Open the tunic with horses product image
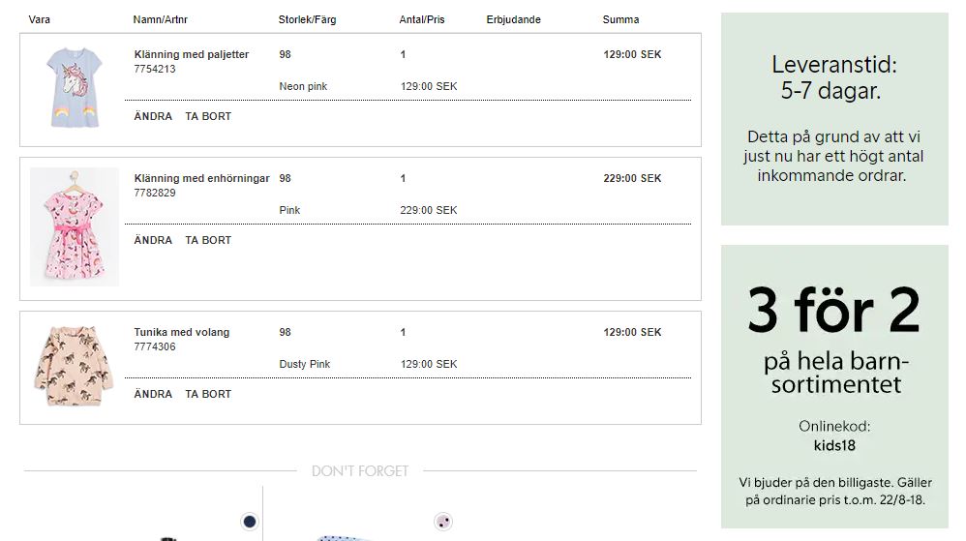The image size is (966, 541). click(x=75, y=366)
